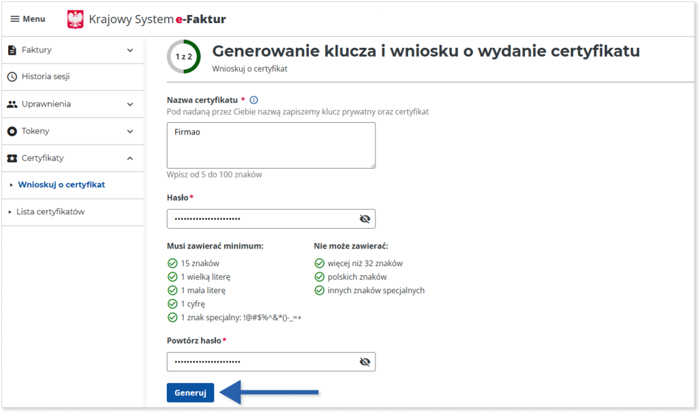
Task: Click the Nazwa certyfikatu text area
Action: [271, 145]
